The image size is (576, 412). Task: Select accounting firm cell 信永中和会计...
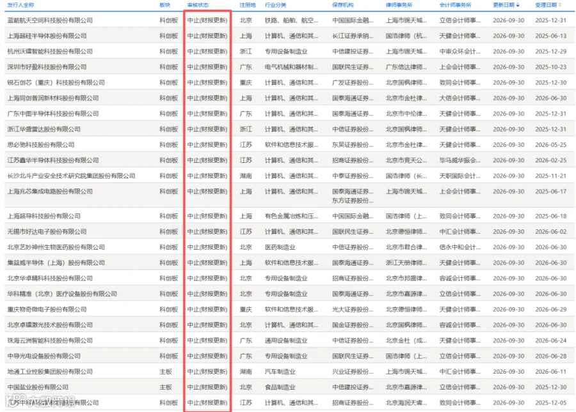(x=460, y=247)
